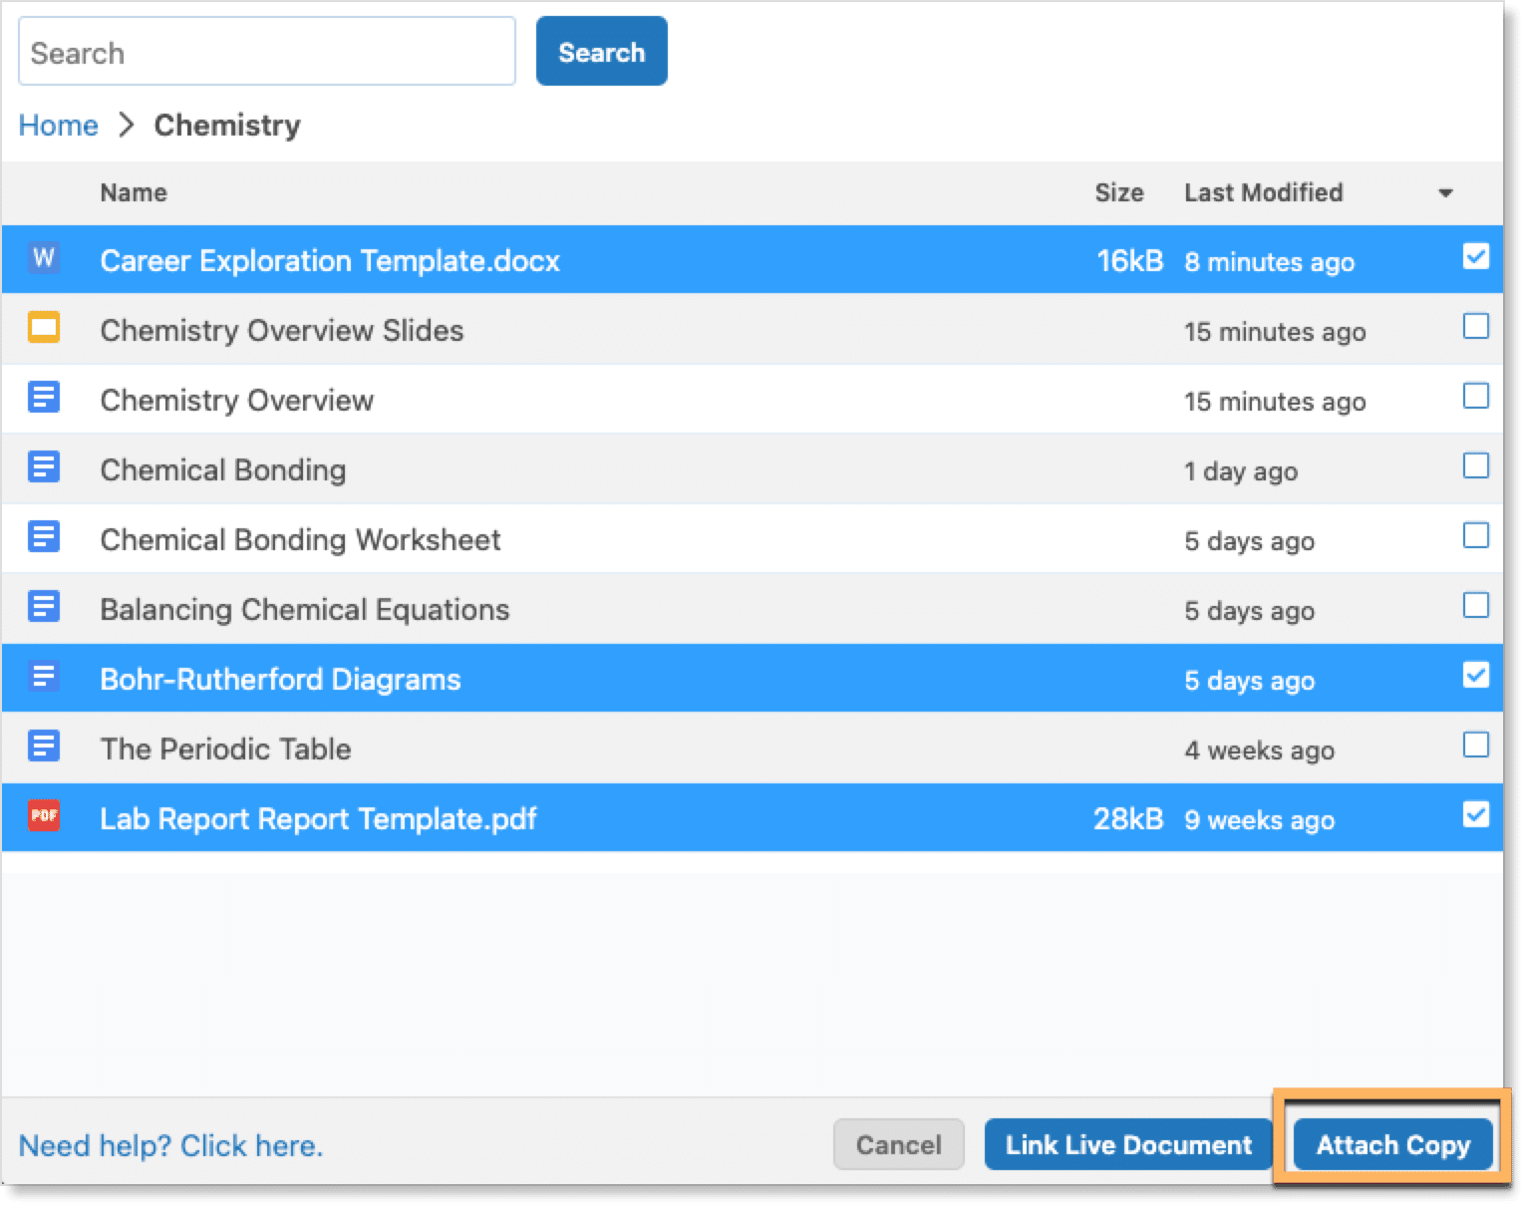Viewport: 1525px width, 1206px height.
Task: Sort files by the Name column header
Action: (134, 193)
